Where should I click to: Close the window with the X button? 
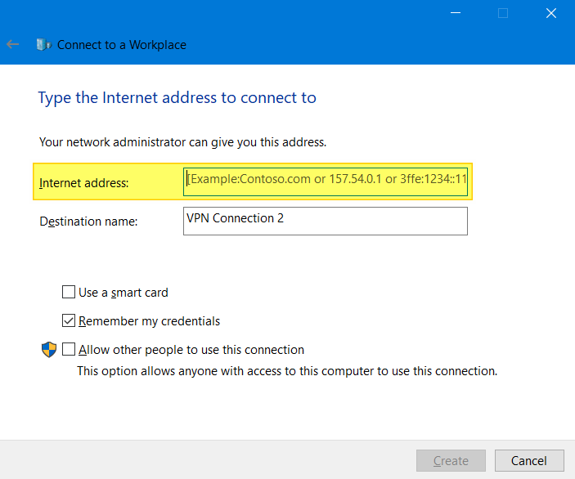(550, 13)
